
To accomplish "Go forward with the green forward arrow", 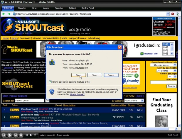I will pos(9,14).
